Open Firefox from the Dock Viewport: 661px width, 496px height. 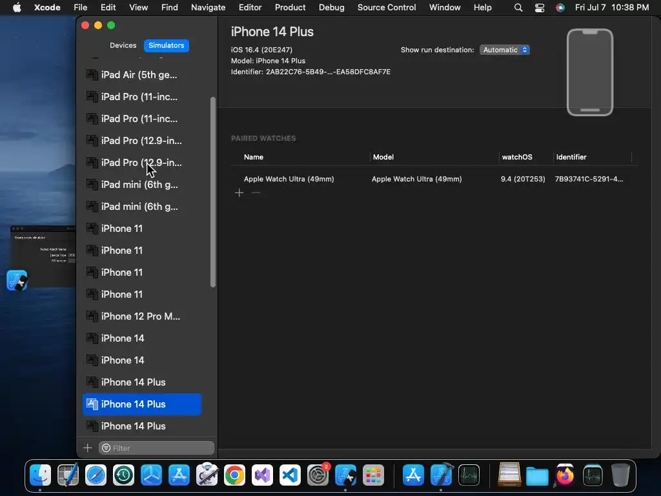pos(565,475)
